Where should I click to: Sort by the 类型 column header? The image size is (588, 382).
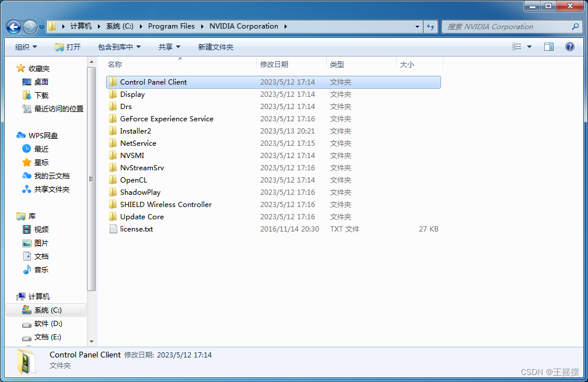click(x=361, y=65)
